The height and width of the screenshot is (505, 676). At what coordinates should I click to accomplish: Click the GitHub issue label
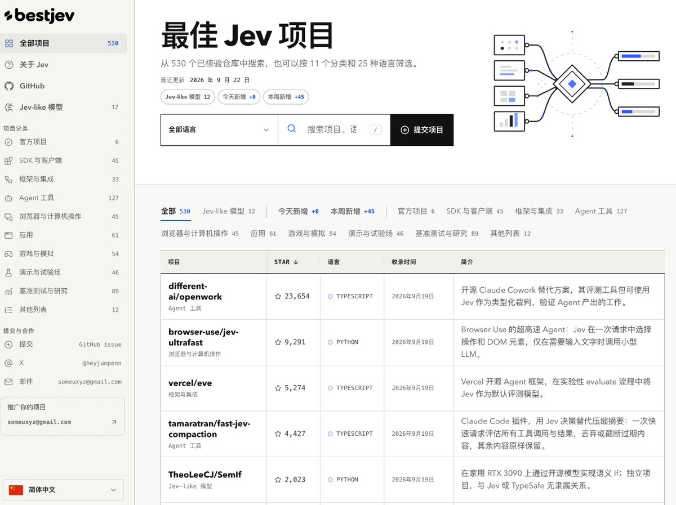click(100, 345)
